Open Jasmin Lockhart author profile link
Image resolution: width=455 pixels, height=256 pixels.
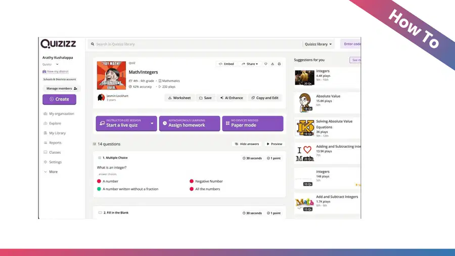(117, 96)
